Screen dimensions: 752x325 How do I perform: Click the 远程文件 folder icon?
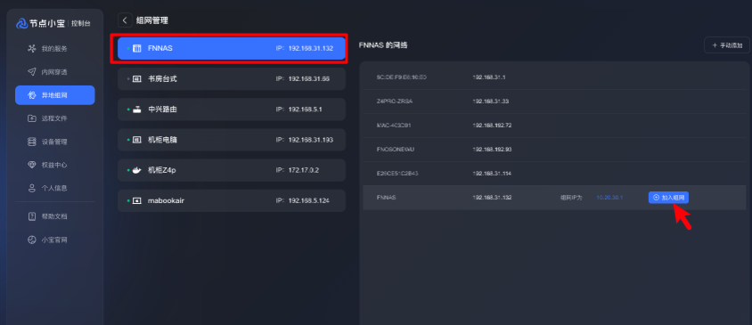pyautogui.click(x=32, y=118)
